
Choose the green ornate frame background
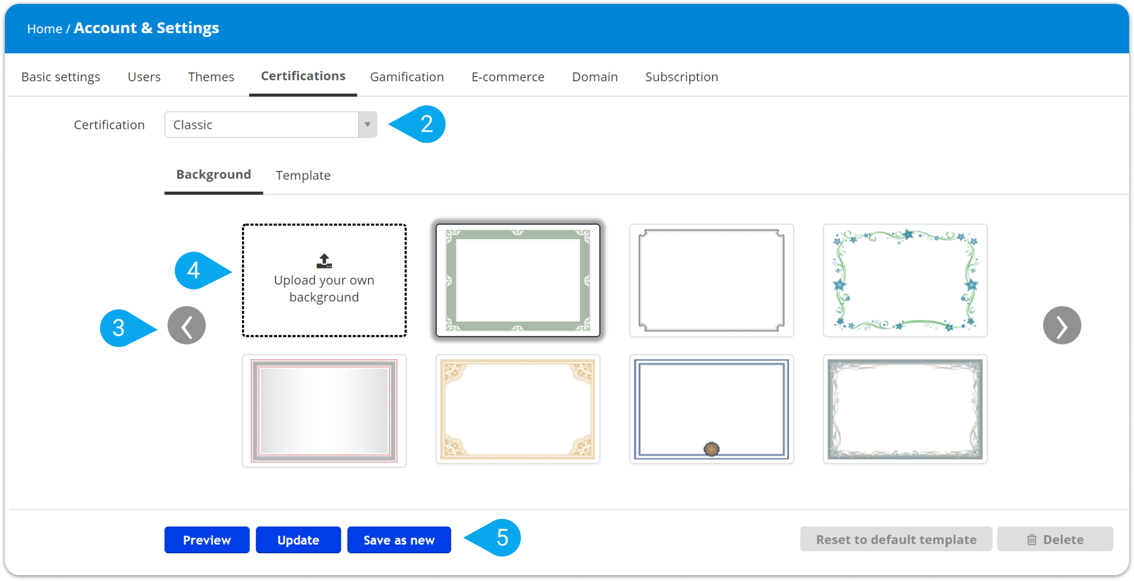pyautogui.click(x=518, y=280)
